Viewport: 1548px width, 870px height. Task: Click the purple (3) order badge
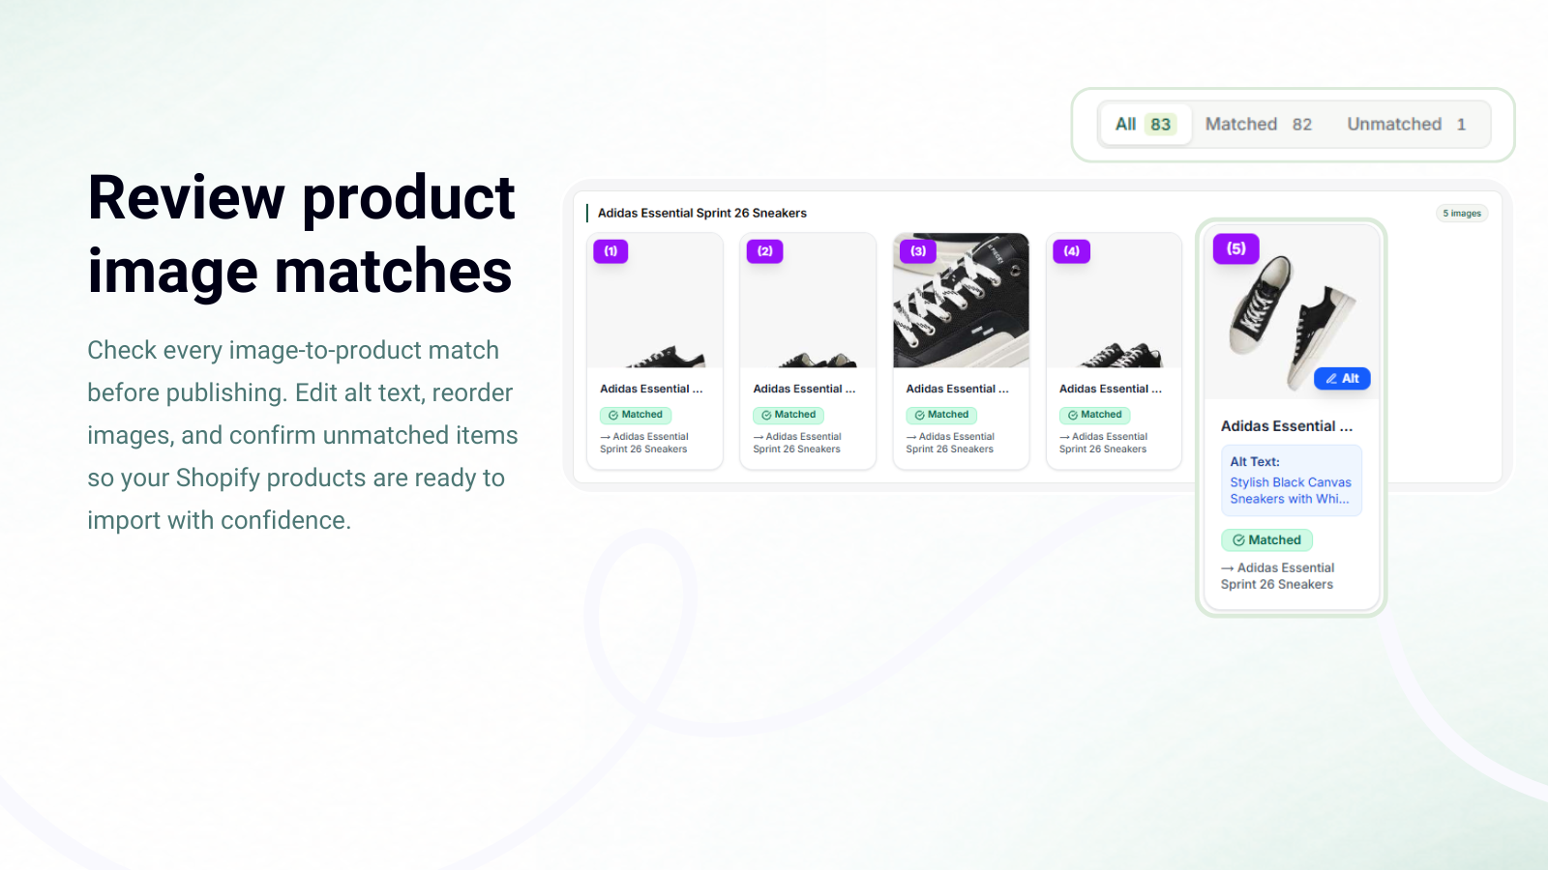pos(918,251)
